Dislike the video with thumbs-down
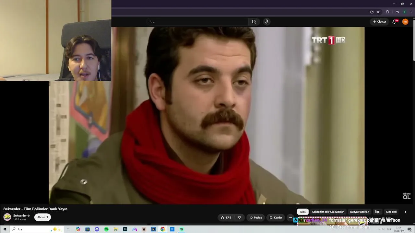This screenshot has height=233, width=415. [x=240, y=218]
